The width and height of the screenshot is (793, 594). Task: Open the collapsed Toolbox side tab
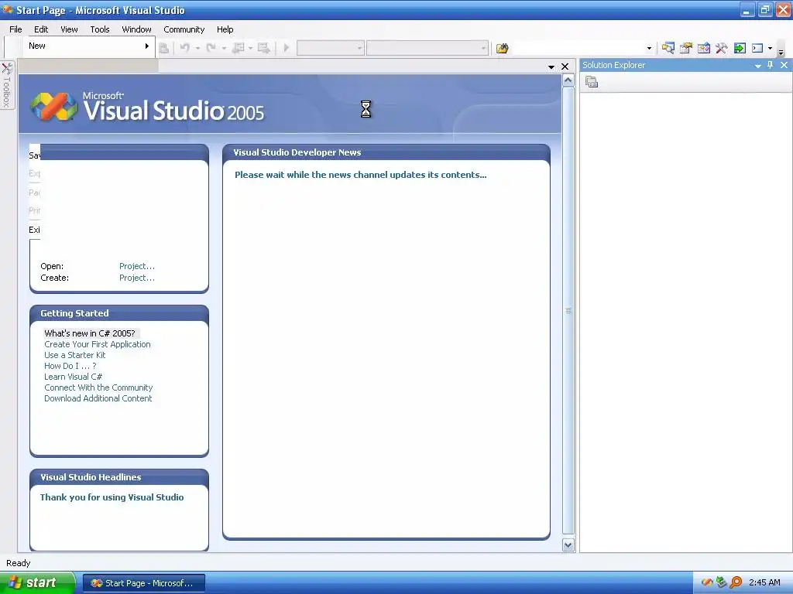(7, 85)
